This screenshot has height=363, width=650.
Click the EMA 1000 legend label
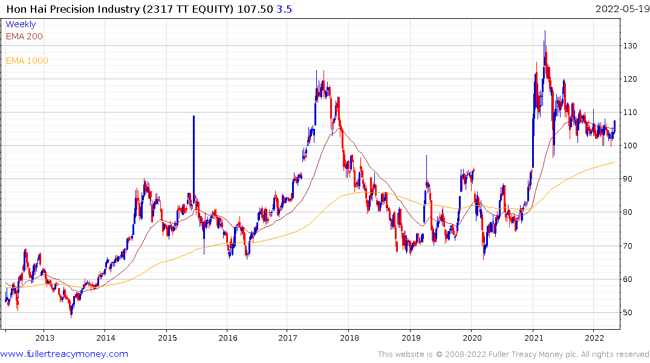point(27,60)
